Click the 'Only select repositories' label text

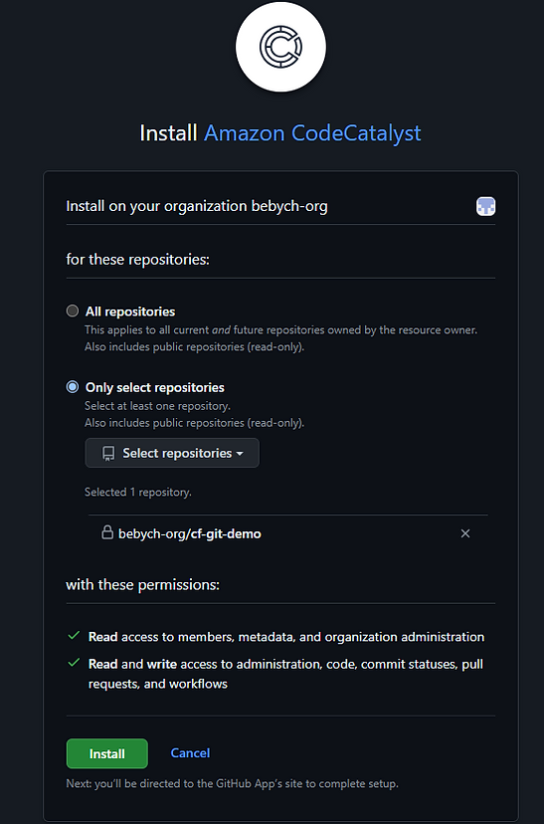tap(155, 387)
